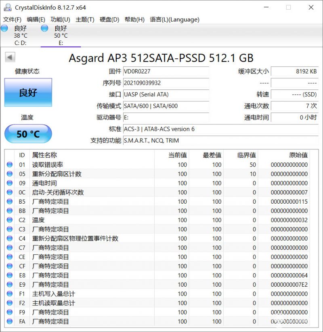Click the 良好 health status button
The height and width of the screenshot is (332, 323).
pyautogui.click(x=28, y=93)
